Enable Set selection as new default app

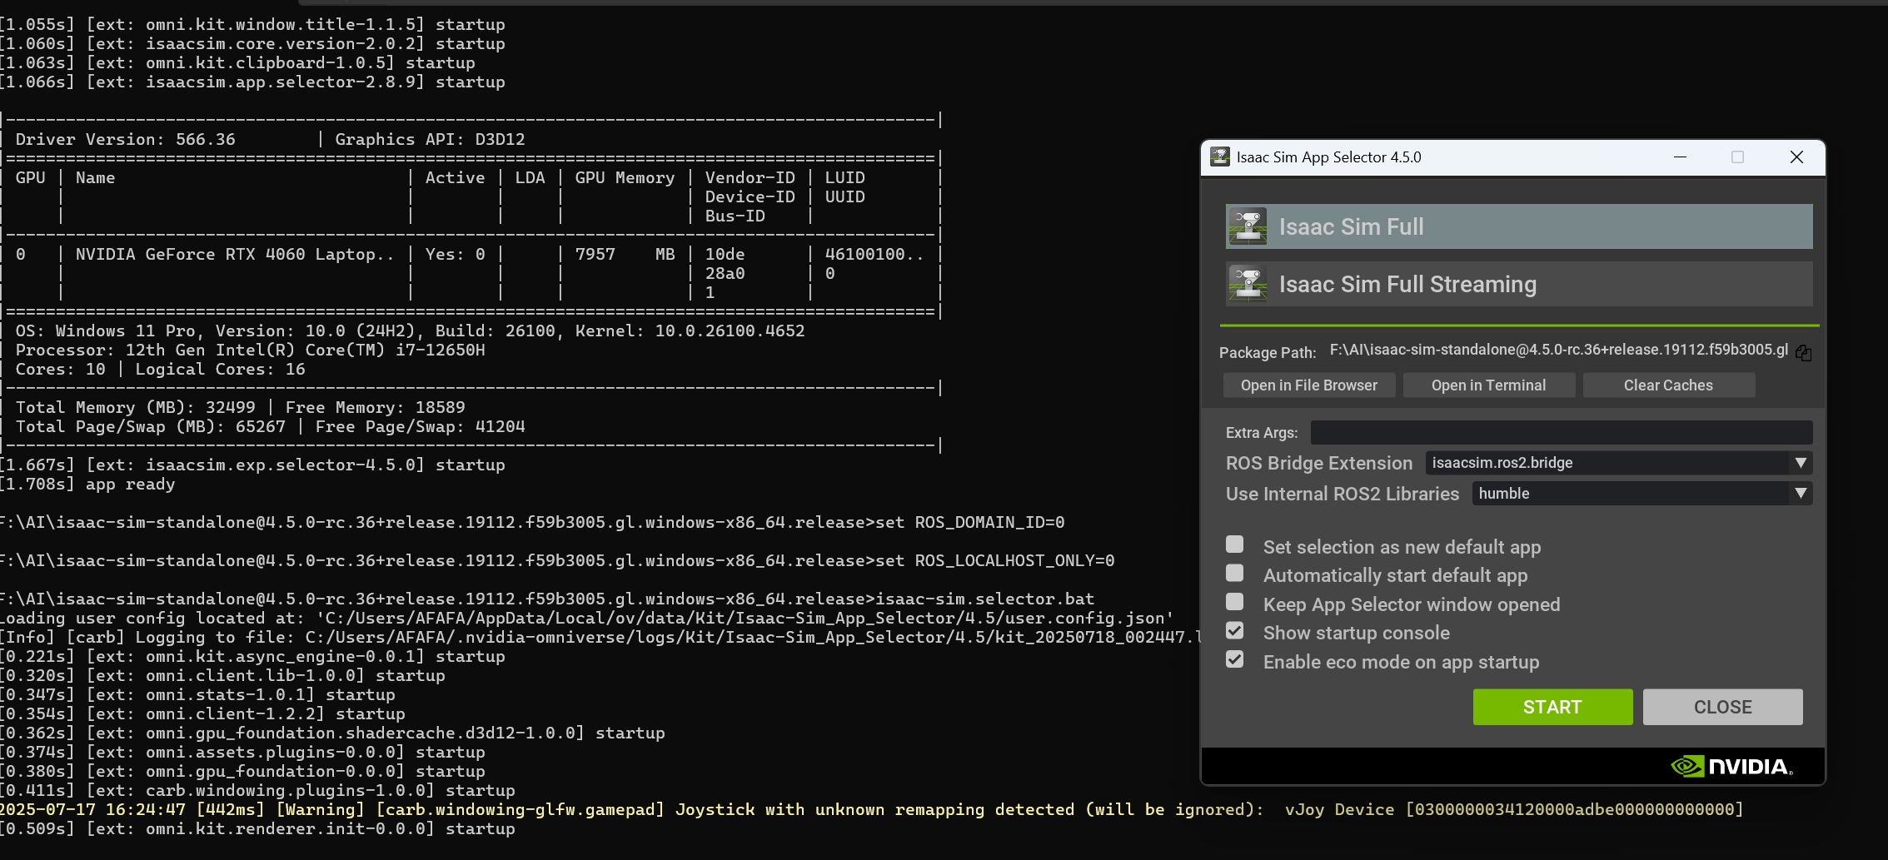tap(1235, 544)
